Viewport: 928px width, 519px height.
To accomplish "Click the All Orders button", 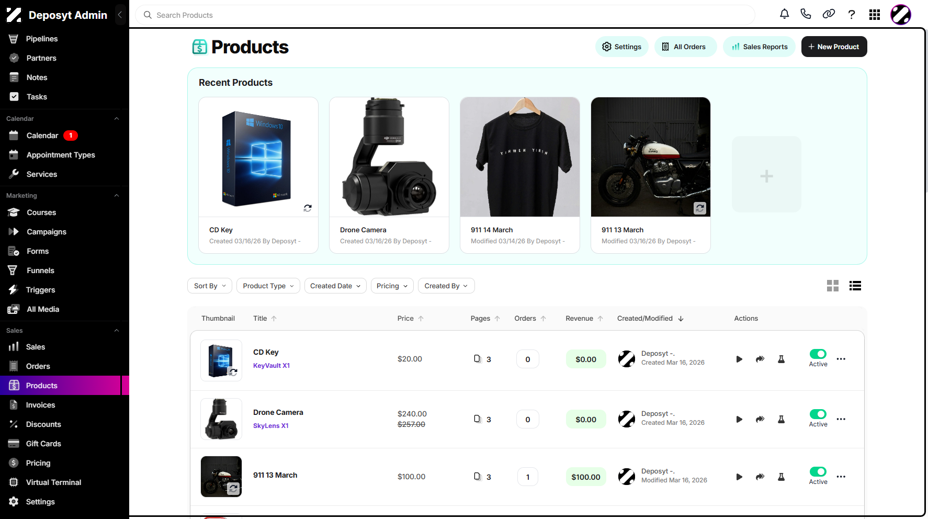I will [x=685, y=47].
